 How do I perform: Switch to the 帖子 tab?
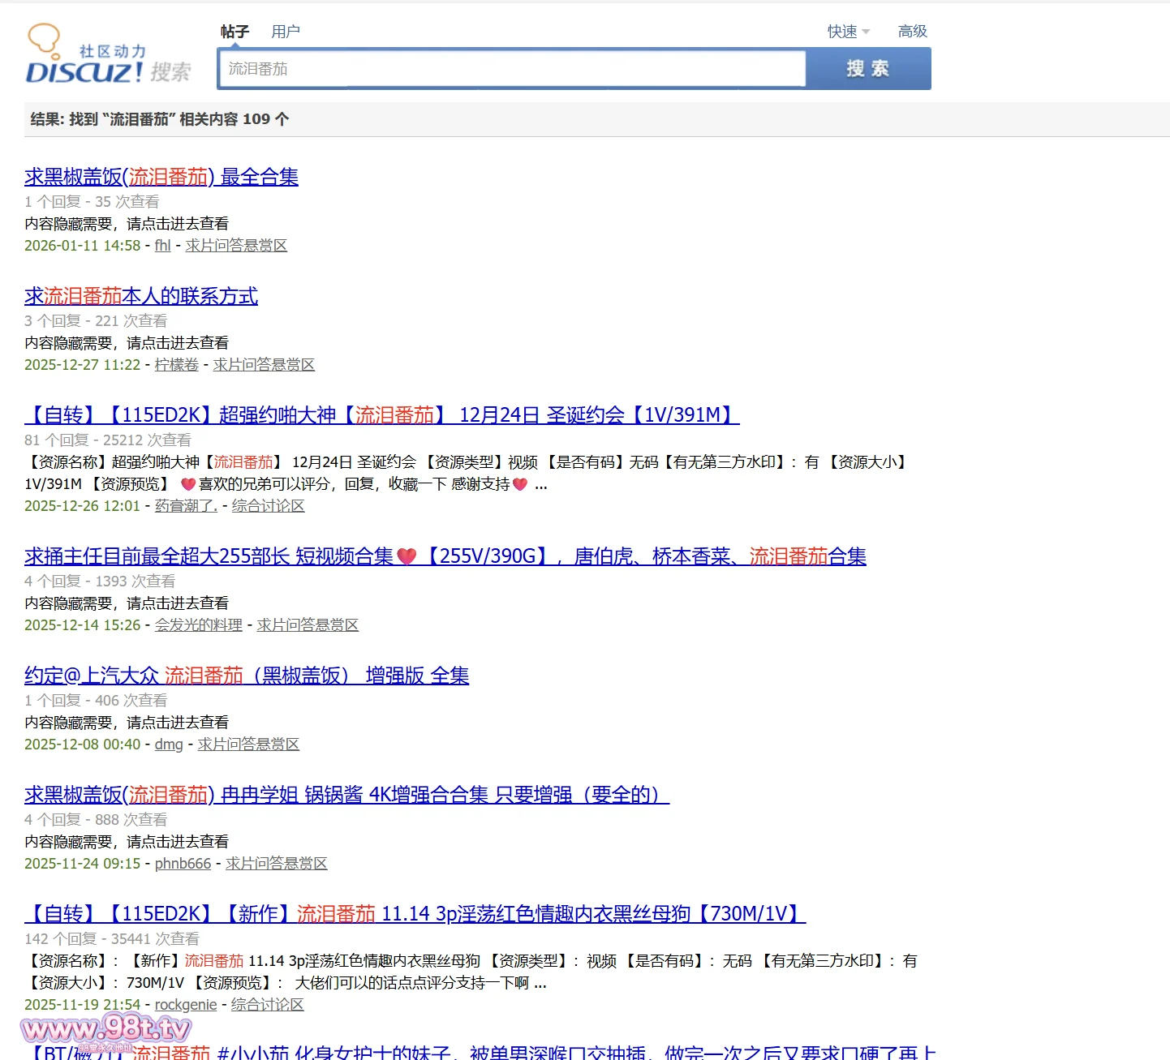pyautogui.click(x=234, y=32)
